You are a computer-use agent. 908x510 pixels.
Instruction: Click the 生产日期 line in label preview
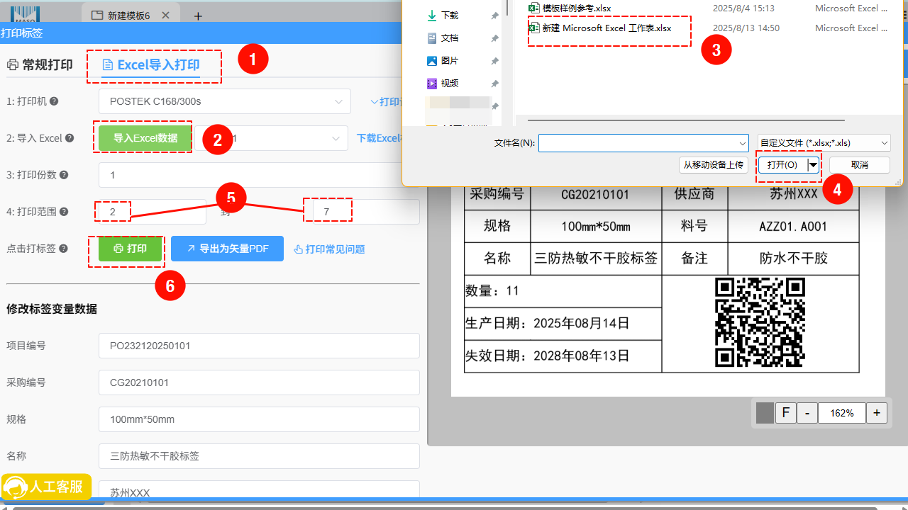tap(547, 323)
